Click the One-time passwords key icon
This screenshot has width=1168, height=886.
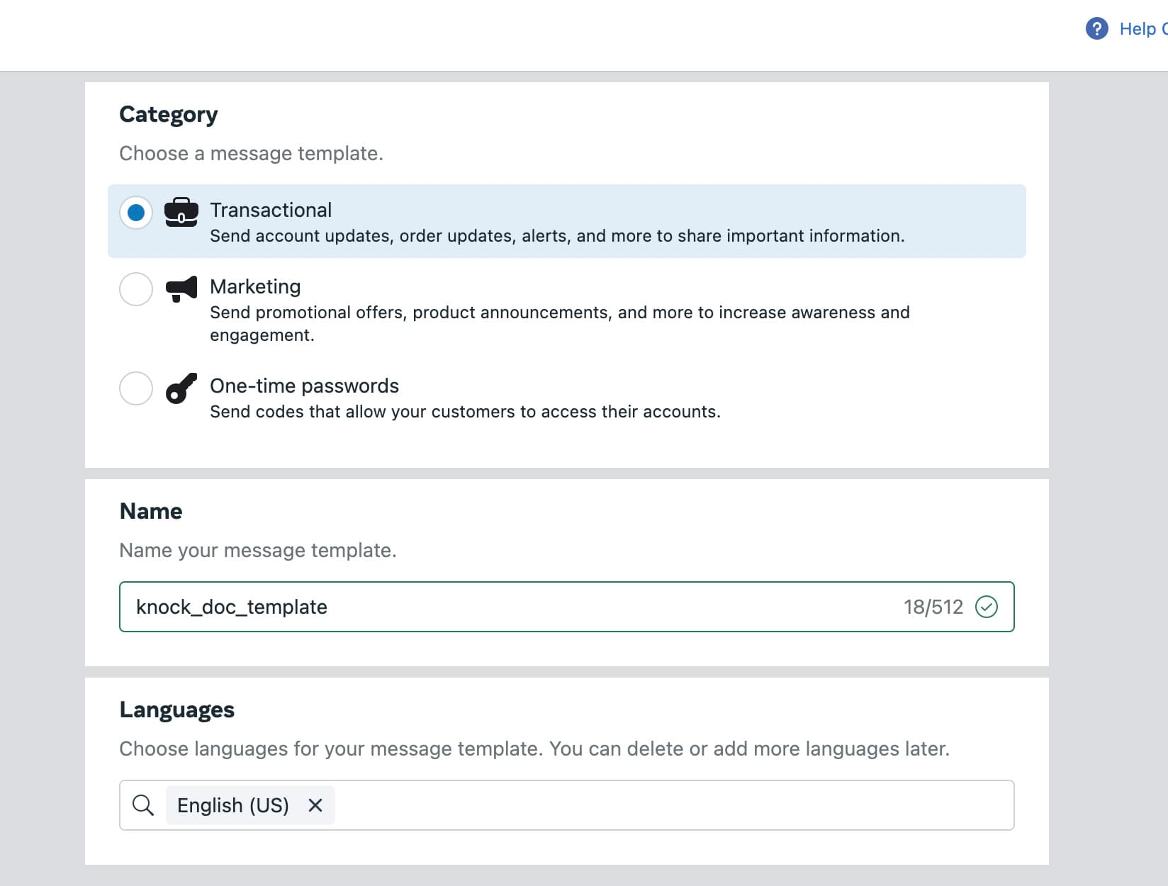(x=181, y=388)
